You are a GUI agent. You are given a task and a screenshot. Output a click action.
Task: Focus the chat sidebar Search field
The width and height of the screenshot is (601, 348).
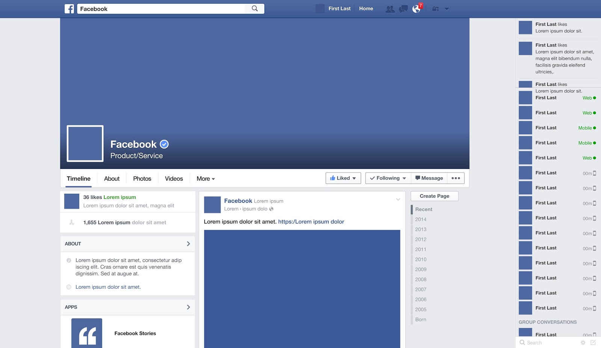click(548, 343)
